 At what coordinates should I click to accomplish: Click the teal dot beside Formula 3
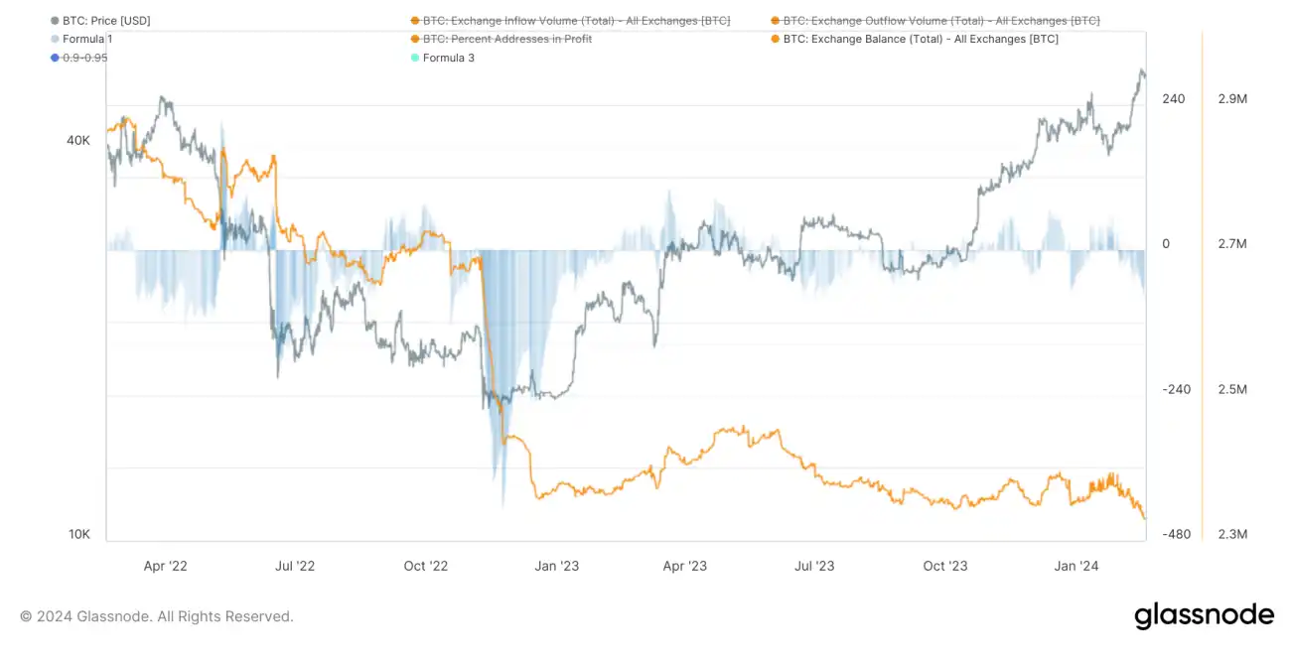click(x=414, y=58)
